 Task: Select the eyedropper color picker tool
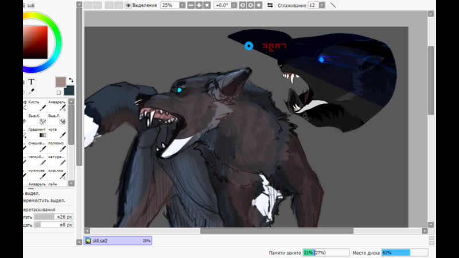[32, 92]
